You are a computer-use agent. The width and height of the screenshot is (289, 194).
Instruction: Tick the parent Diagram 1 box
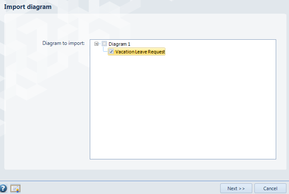tap(104, 44)
